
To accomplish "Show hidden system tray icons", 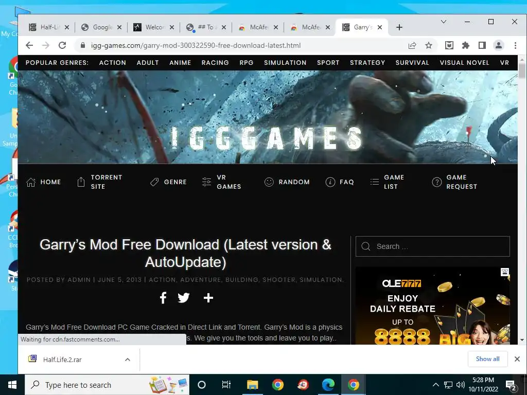I will click(x=435, y=385).
